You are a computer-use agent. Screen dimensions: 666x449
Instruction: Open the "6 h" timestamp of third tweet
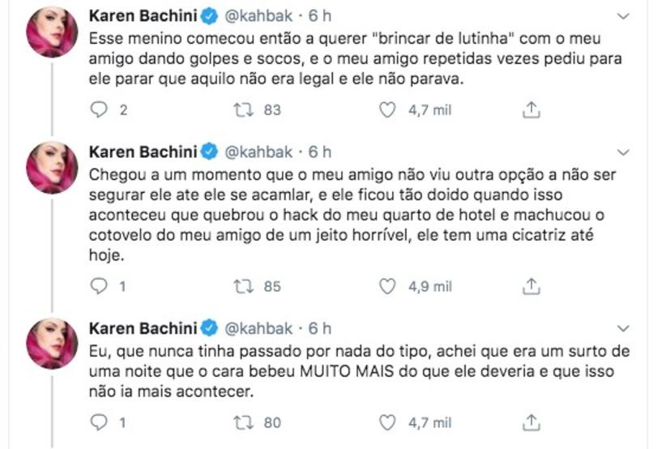318,328
